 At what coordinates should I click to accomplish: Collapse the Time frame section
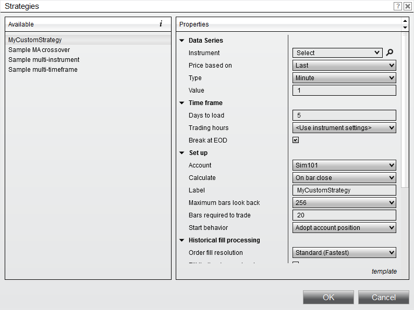(182, 103)
